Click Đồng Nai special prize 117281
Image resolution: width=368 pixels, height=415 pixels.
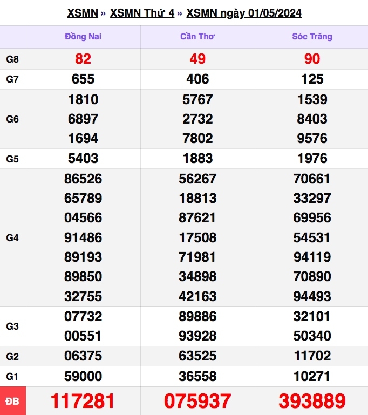coord(83,401)
